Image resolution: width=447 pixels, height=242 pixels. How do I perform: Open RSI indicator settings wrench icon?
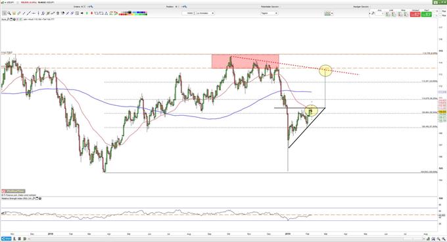tap(34, 198)
